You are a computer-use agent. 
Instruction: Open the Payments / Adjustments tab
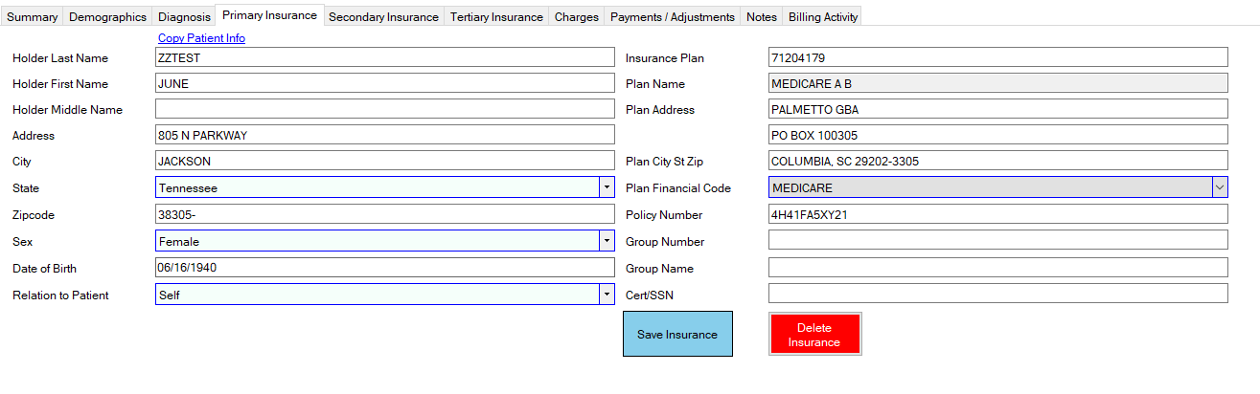pos(672,17)
